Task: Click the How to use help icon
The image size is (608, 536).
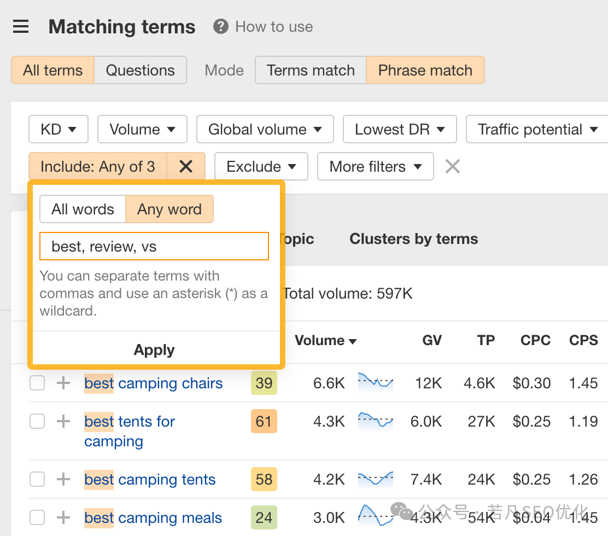Action: pyautogui.click(x=221, y=26)
